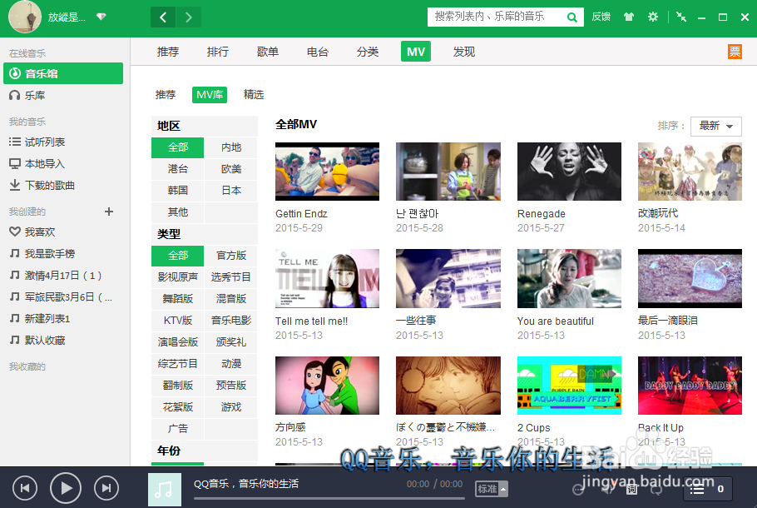This screenshot has height=508, width=757.
Task: Switch to 推荐 top tab
Action: (x=168, y=52)
